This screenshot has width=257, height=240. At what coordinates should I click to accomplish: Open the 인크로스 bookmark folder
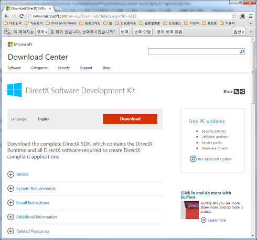coord(172,23)
